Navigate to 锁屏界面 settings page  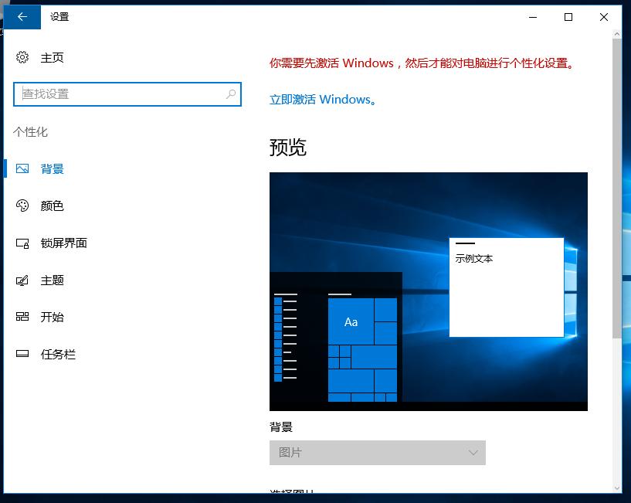[x=65, y=243]
